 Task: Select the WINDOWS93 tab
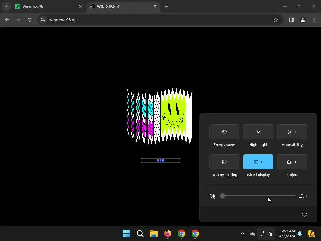click(x=123, y=7)
